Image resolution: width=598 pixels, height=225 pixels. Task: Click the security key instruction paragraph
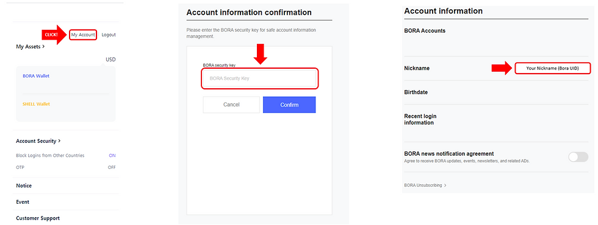click(x=251, y=33)
